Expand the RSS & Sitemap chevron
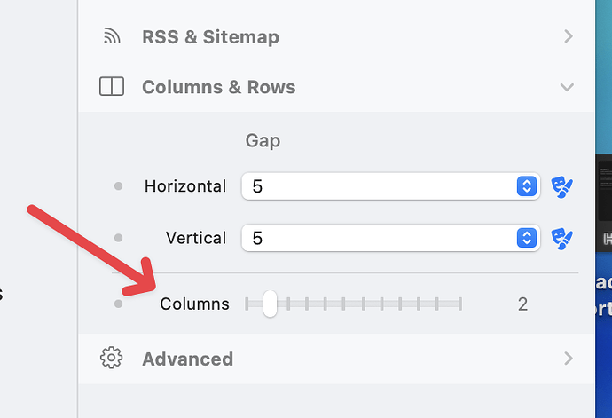 click(568, 36)
